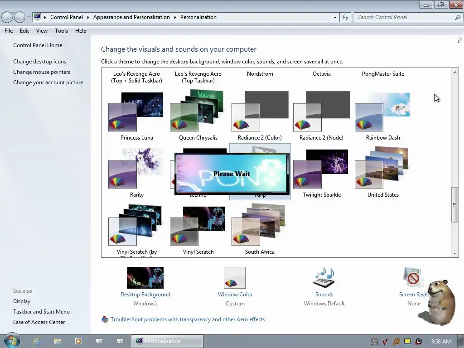Click the Window Color text link
The image size is (464, 348).
235,295
